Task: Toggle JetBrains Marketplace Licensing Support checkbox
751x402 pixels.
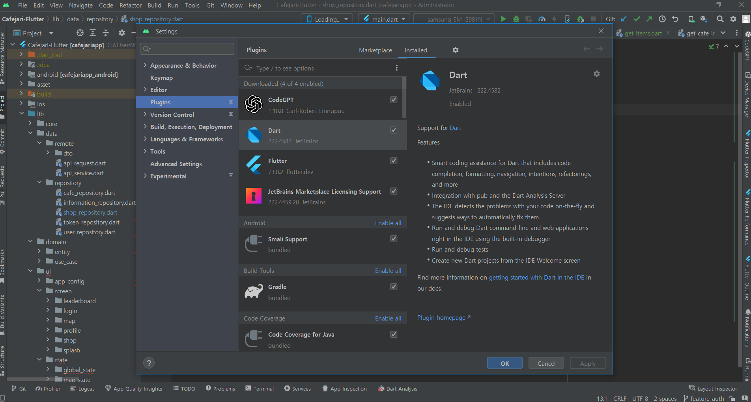Action: 394,191
